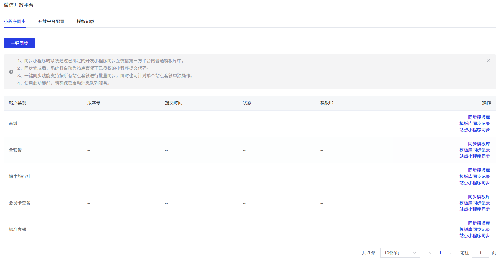Select the 小程序同步 tab
Viewport: 499px width, 259px height.
[15, 21]
